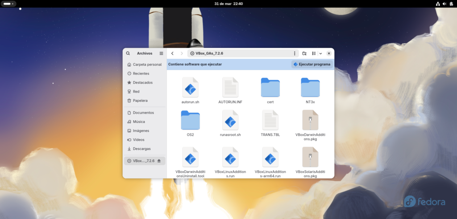Select the OS2 folder icon

[190, 120]
